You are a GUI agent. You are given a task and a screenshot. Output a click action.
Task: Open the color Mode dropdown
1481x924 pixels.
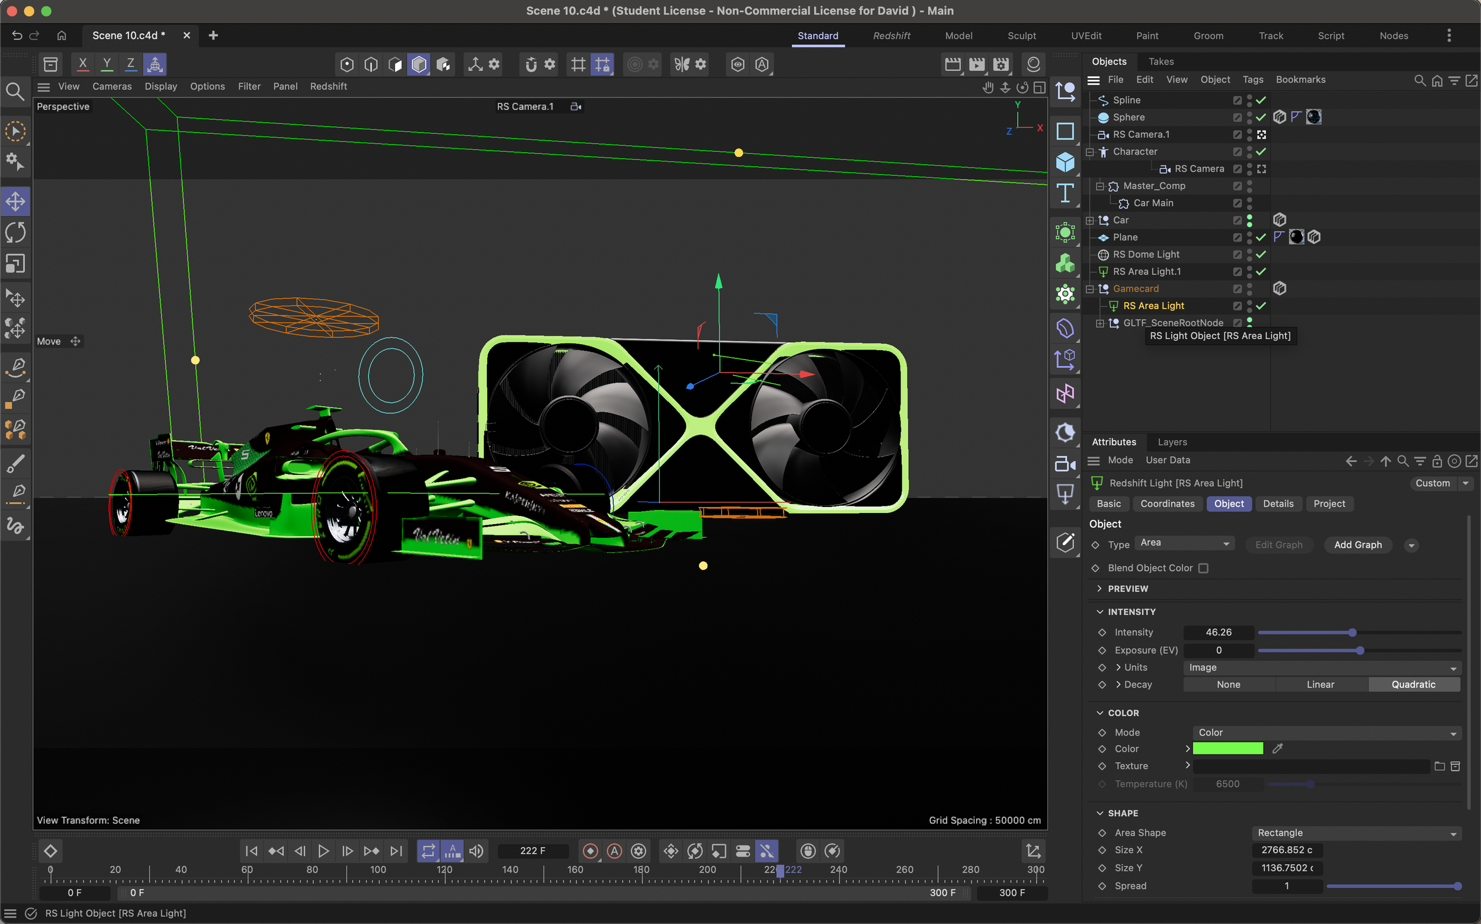[x=1326, y=732]
